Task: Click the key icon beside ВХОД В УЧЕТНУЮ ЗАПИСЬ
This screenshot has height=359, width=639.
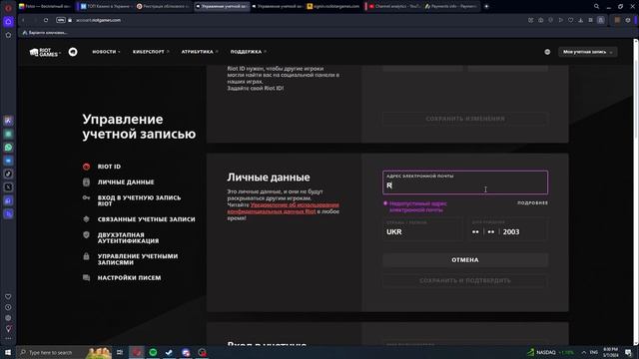Action: tap(86, 197)
